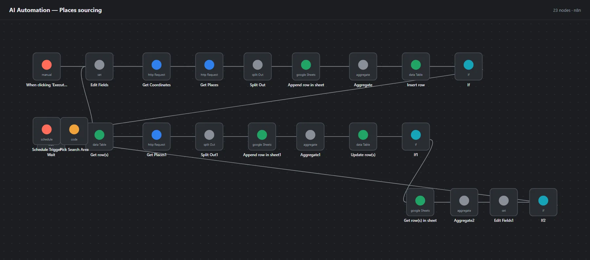Click the Get Places HTTP request node
Viewport: 590px width, 260px height.
(209, 66)
